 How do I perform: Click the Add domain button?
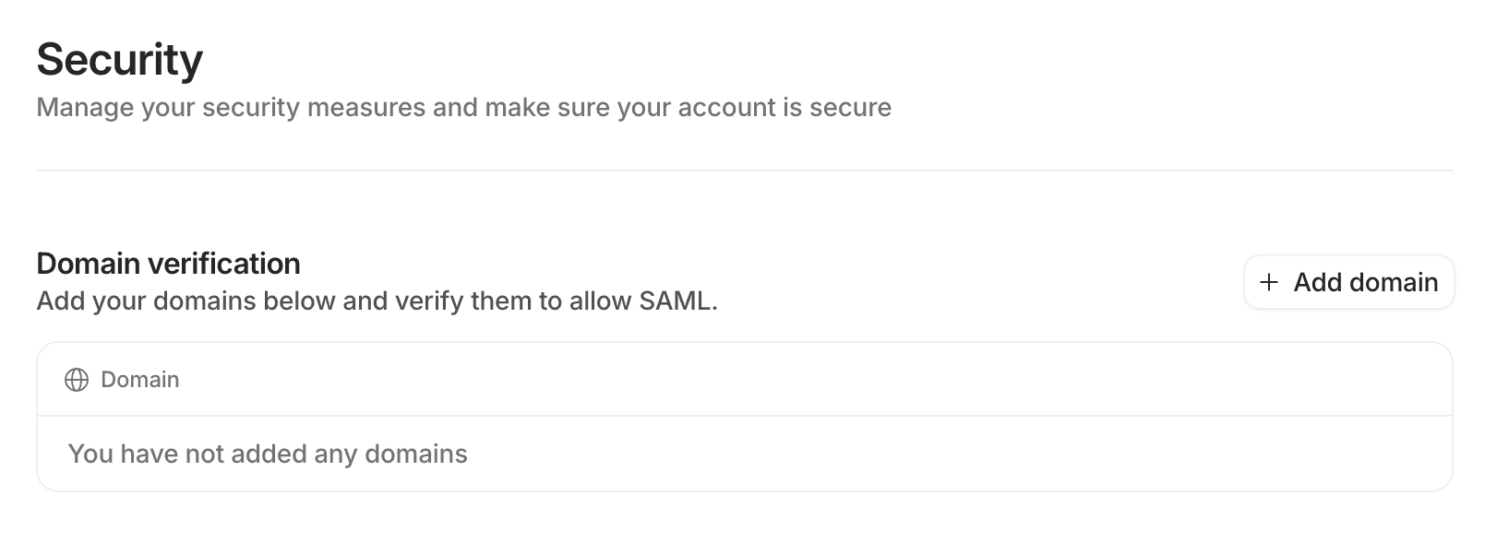coord(1348,283)
